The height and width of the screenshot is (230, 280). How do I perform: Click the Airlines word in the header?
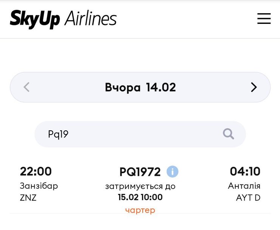(90, 19)
